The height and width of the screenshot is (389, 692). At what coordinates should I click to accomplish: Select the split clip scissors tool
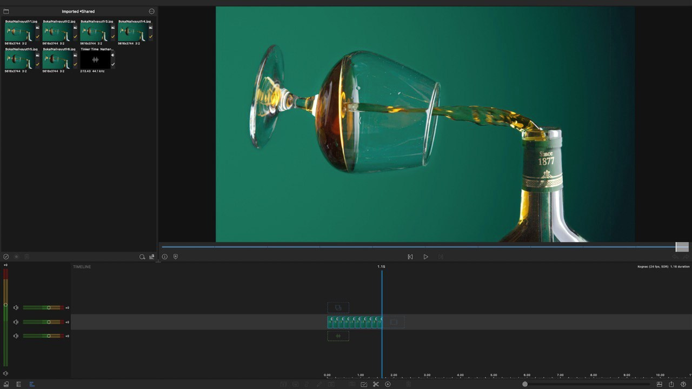tap(376, 385)
